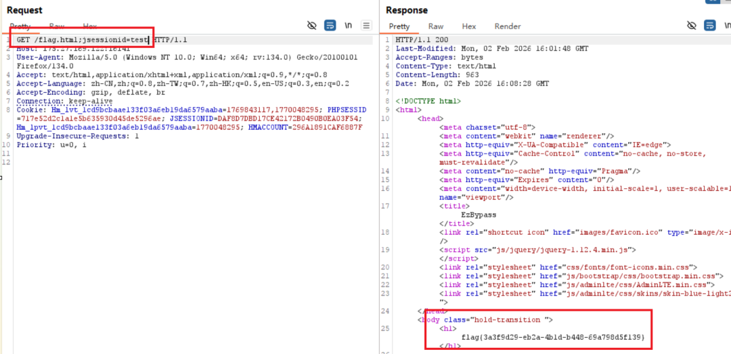Click the GET /flag.html request line
Screen dimensions: 731x354
tap(102, 40)
